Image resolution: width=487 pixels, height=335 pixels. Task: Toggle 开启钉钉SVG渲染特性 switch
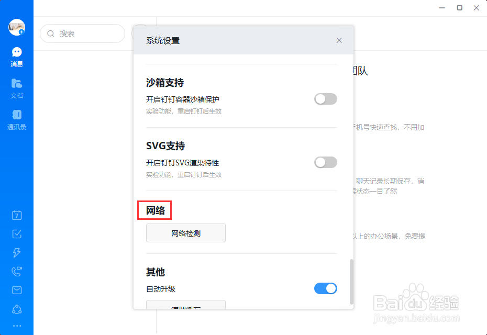326,162
